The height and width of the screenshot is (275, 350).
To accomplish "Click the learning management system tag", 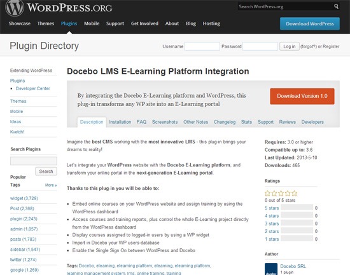I will click(96, 273).
